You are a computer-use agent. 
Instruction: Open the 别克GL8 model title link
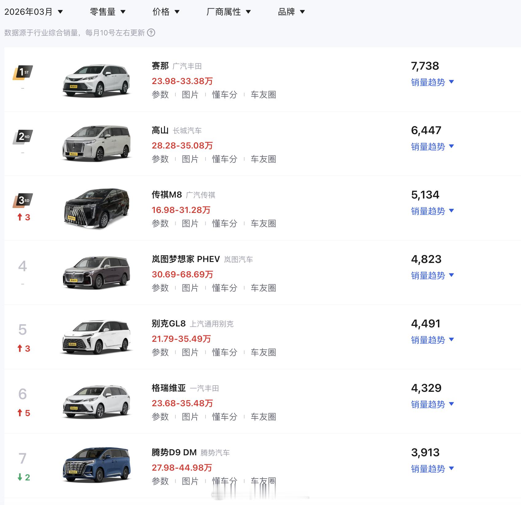click(x=169, y=324)
